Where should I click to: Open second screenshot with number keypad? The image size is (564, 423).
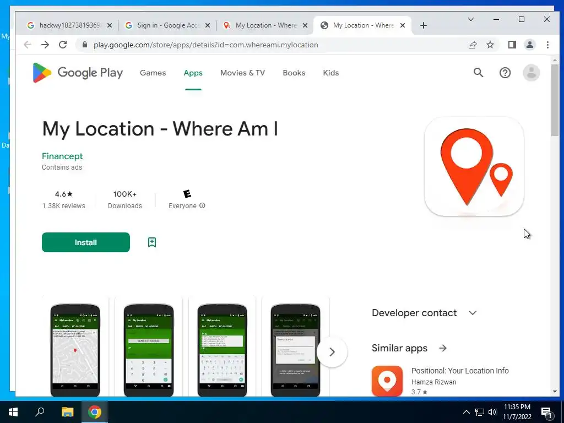(149, 350)
